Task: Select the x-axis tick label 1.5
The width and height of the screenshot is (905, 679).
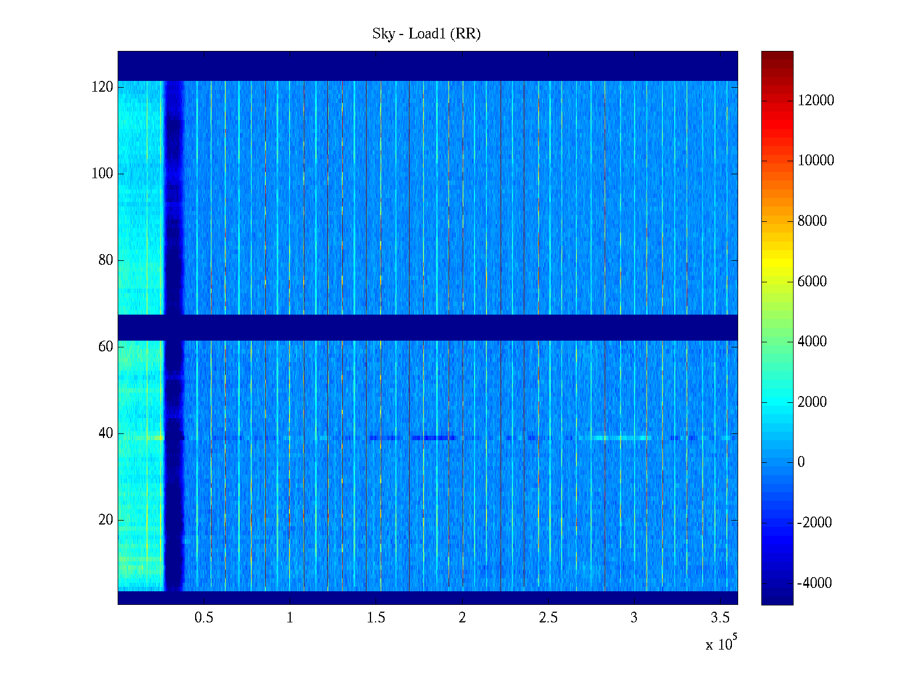Action: (376, 618)
